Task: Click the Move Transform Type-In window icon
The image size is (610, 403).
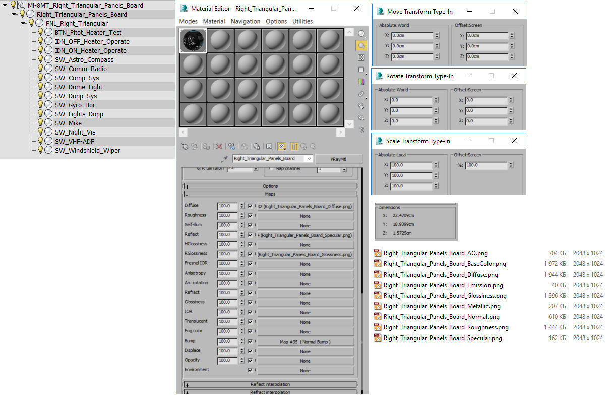Action: coord(380,11)
